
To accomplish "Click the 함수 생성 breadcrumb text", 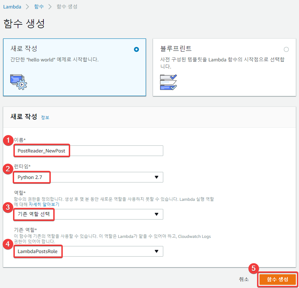I will click(67, 7).
